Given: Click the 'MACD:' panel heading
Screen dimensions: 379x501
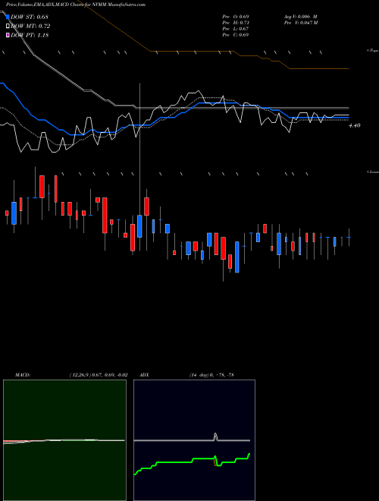Looking at the screenshot, I should click(x=23, y=375).
